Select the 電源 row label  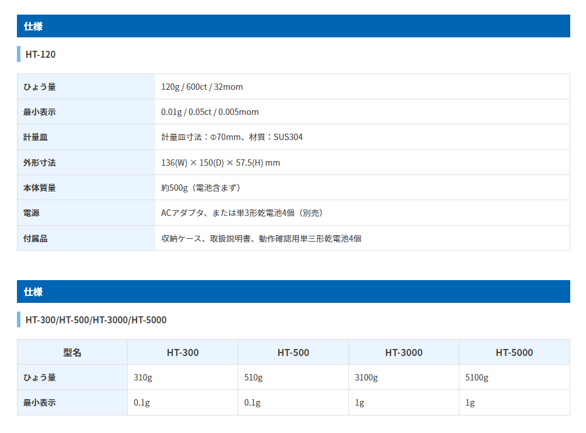(32, 213)
